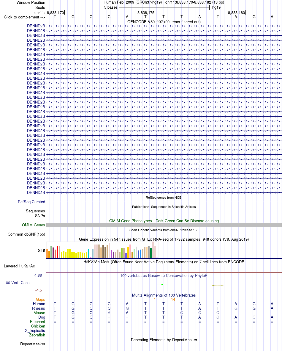This screenshot has height=351, width=282.
Task: Select the Chicken species label
Action: 38,326
